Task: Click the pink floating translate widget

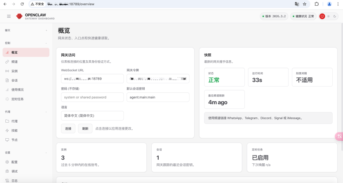Action: [339, 137]
